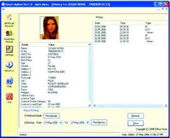Click the history list right scroll arrow
Viewport: 170px width, 138px height.
point(166,105)
